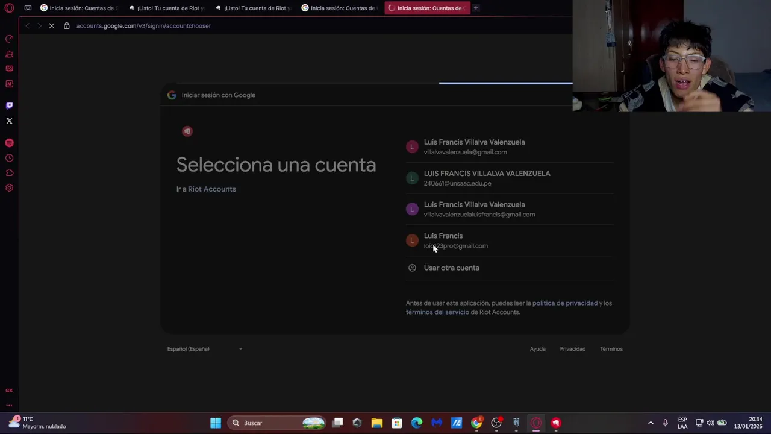771x434 pixels.
Task: Open volume control in system tray
Action: pos(710,423)
